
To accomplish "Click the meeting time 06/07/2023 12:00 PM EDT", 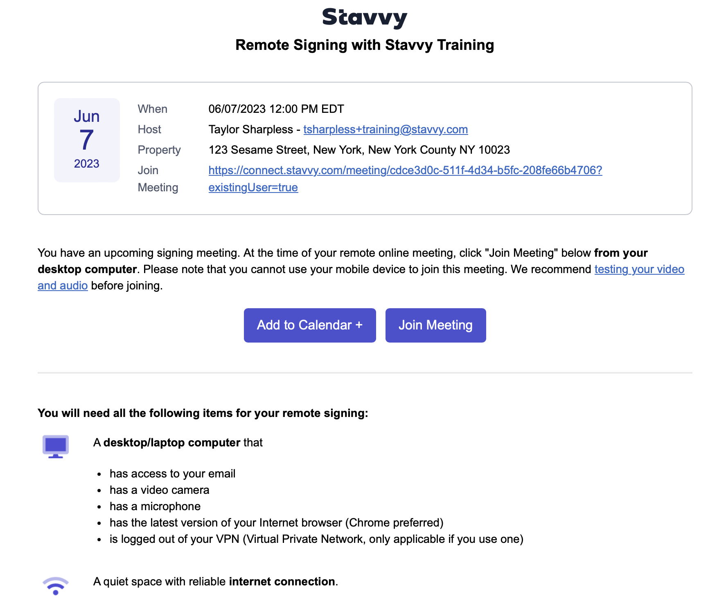I will [276, 109].
